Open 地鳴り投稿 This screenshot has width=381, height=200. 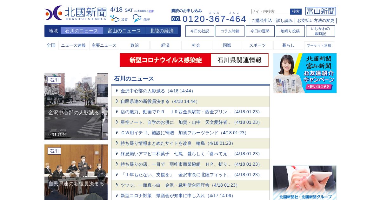[x=290, y=31]
